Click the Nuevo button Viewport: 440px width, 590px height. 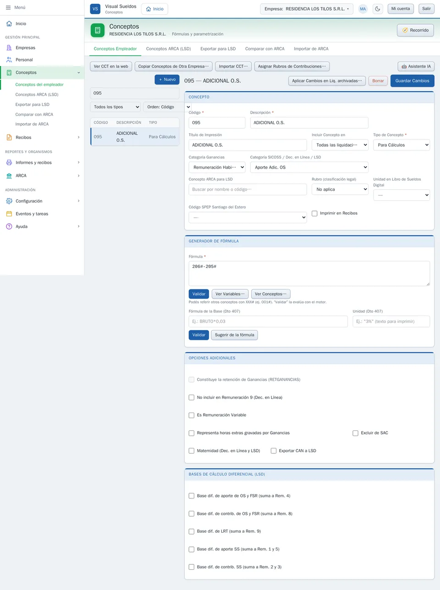pyautogui.click(x=167, y=79)
